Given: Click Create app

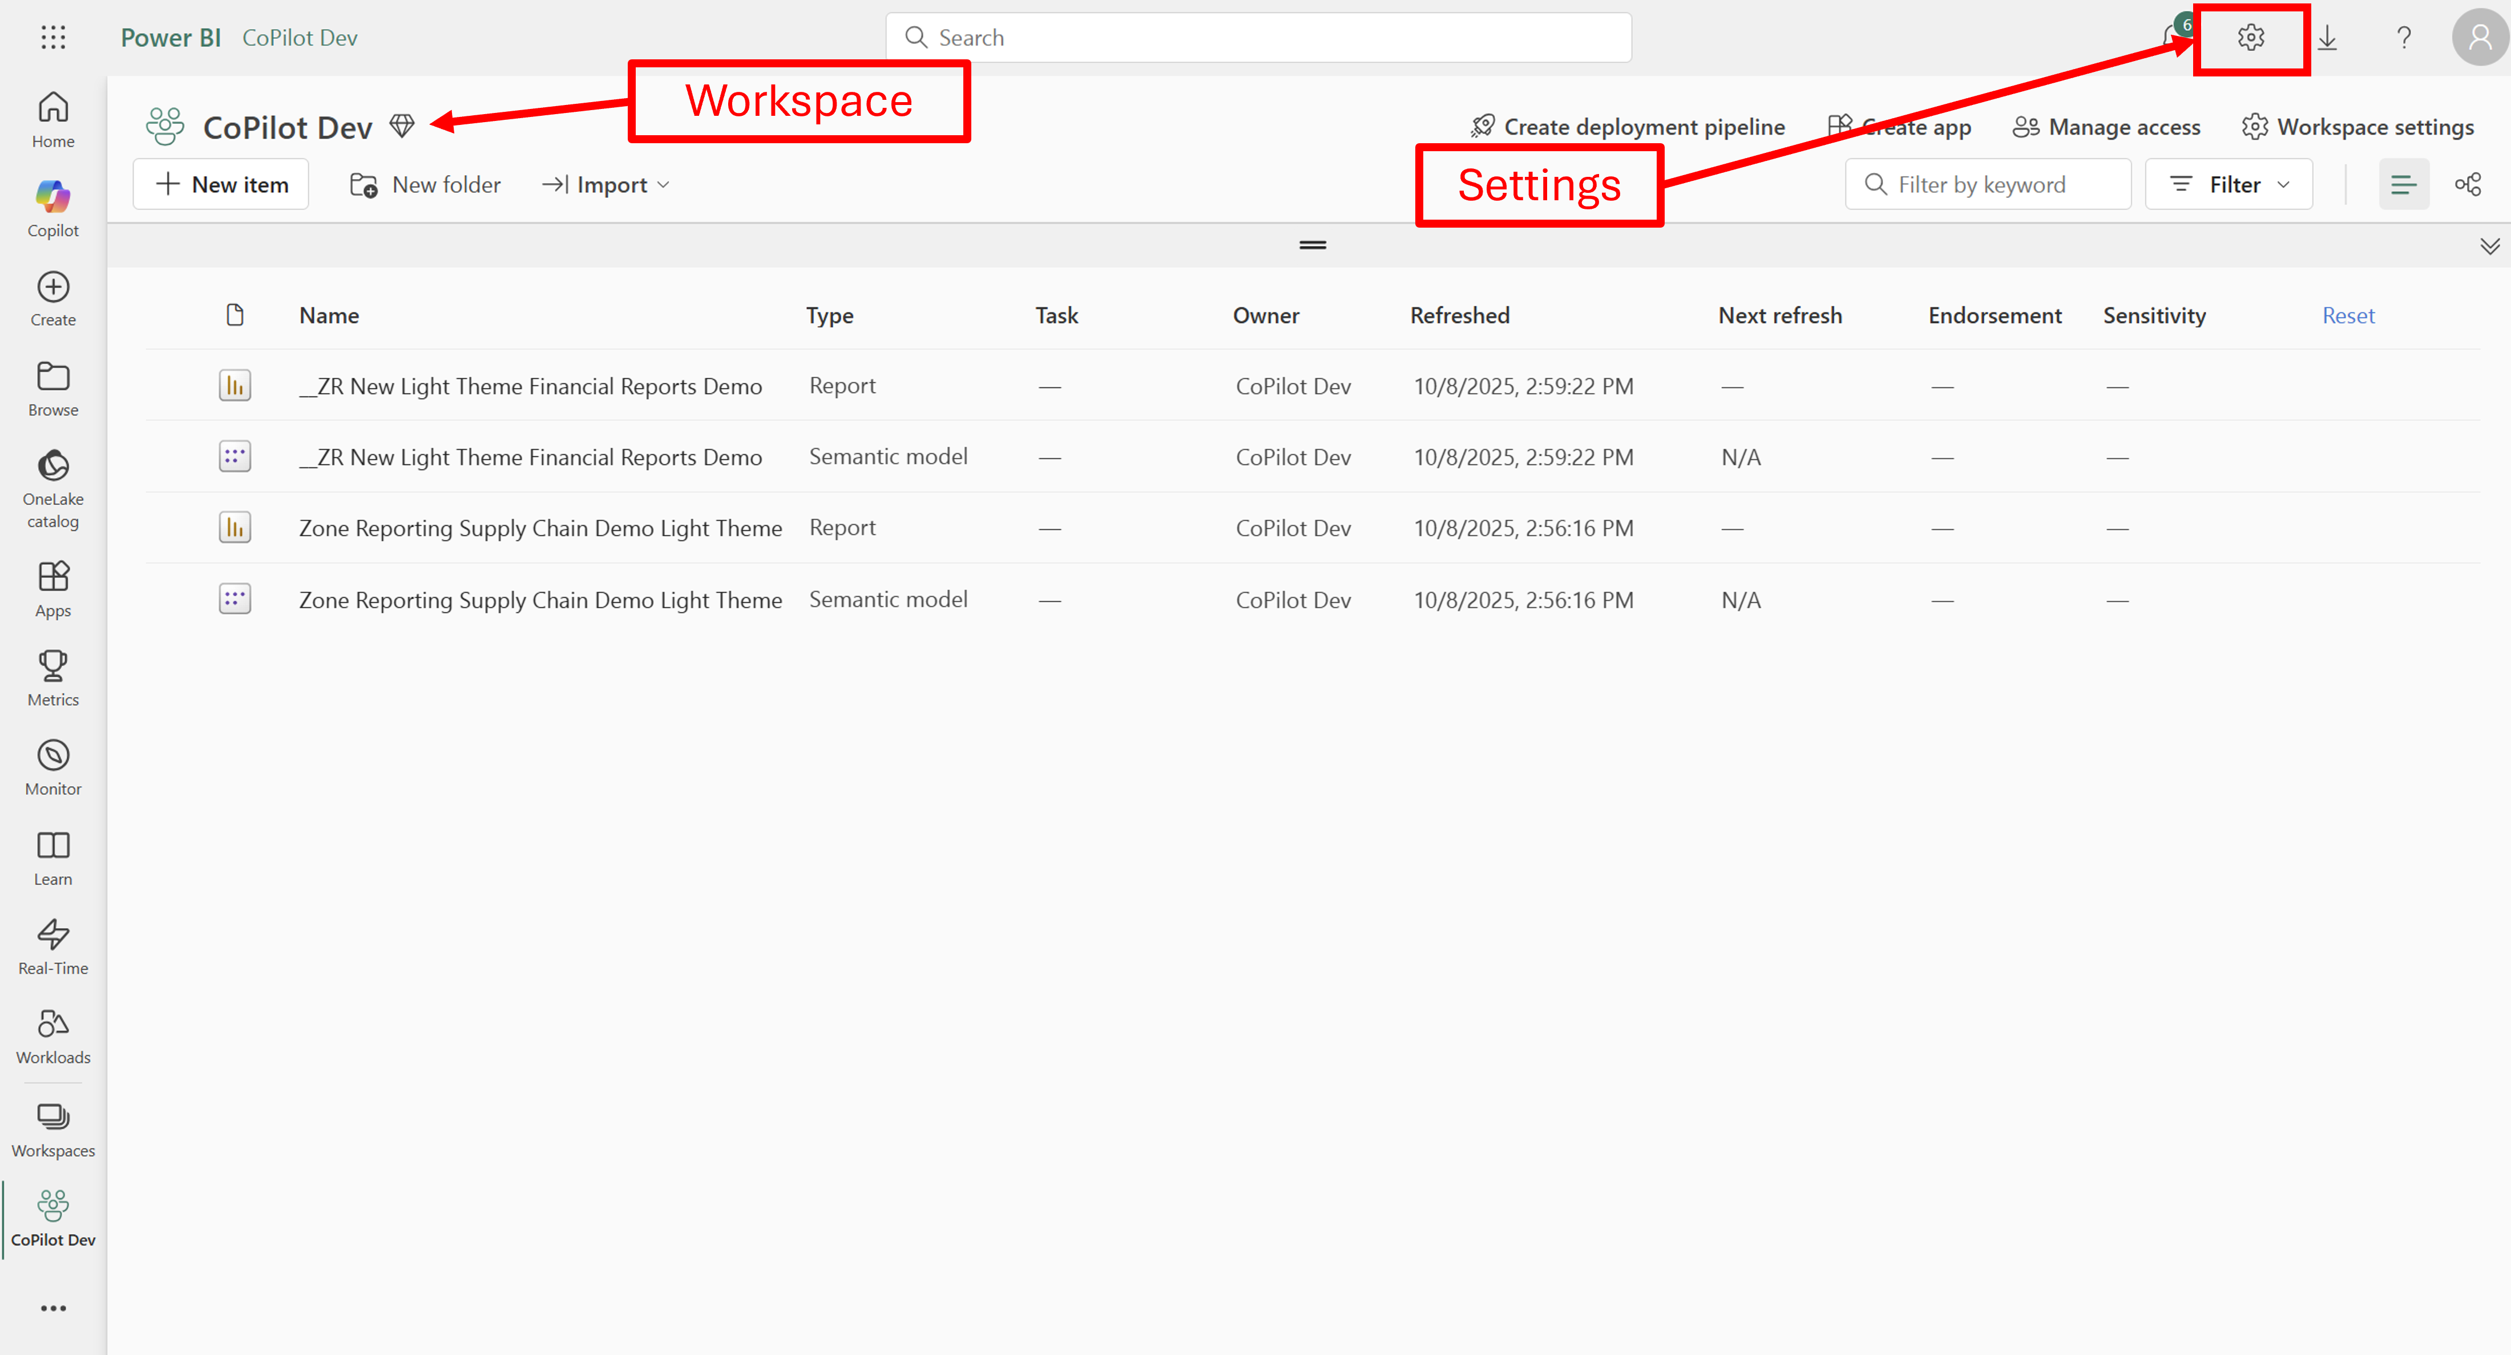Looking at the screenshot, I should [1899, 127].
